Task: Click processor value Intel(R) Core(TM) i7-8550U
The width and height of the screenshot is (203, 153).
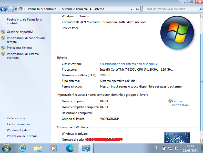Action: click(x=136, y=70)
